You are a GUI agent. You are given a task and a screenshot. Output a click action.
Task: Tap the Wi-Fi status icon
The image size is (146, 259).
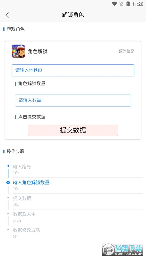[x=114, y=4]
